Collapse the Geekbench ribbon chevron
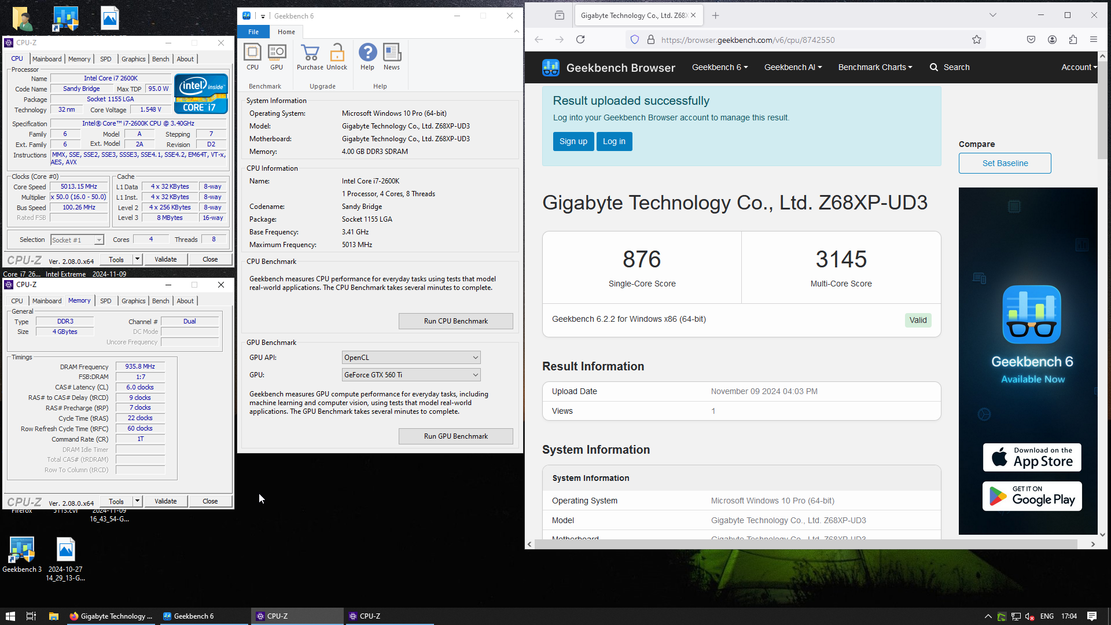The height and width of the screenshot is (625, 1111). [x=517, y=31]
